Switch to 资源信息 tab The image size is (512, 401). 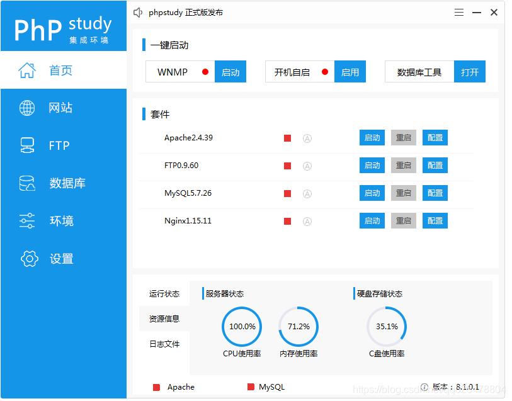[164, 319]
